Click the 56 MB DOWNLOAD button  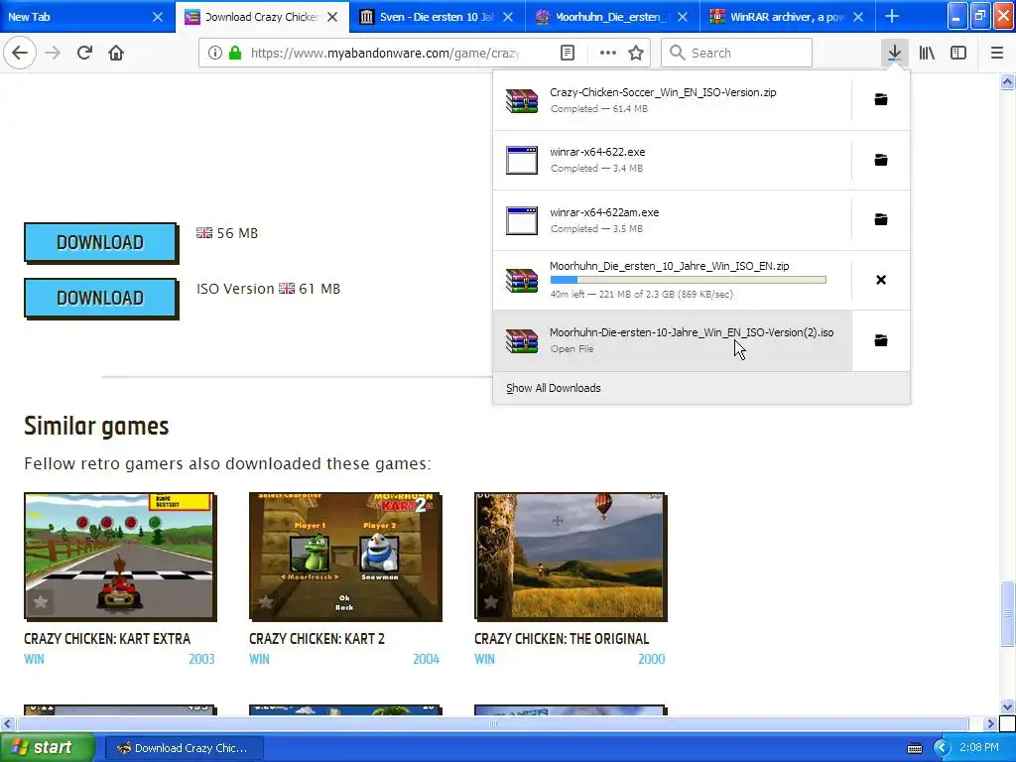point(100,242)
